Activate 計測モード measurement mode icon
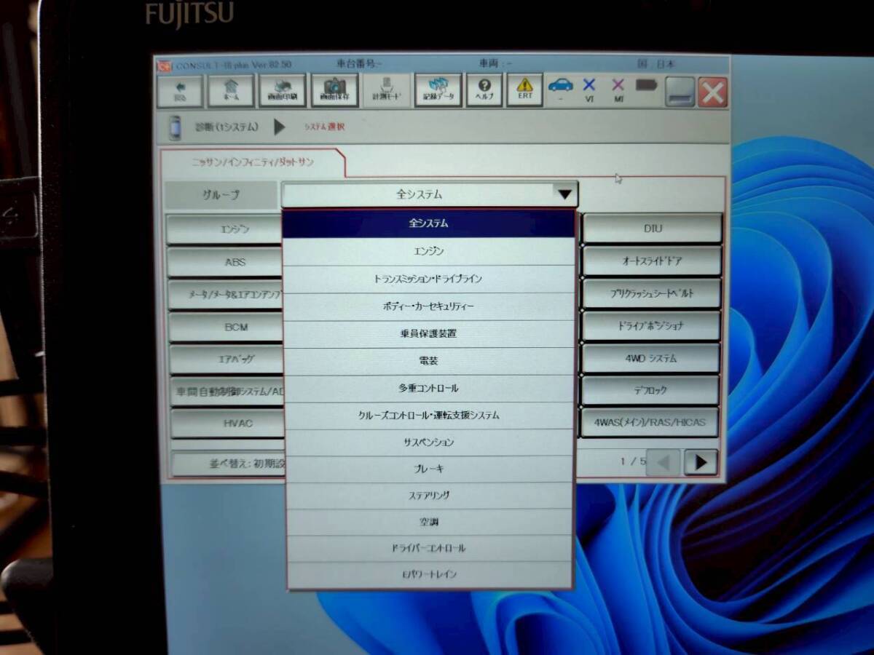 pos(387,89)
